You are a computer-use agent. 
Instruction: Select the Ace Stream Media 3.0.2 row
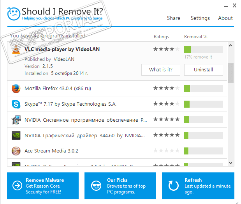pyautogui.click(x=117, y=151)
